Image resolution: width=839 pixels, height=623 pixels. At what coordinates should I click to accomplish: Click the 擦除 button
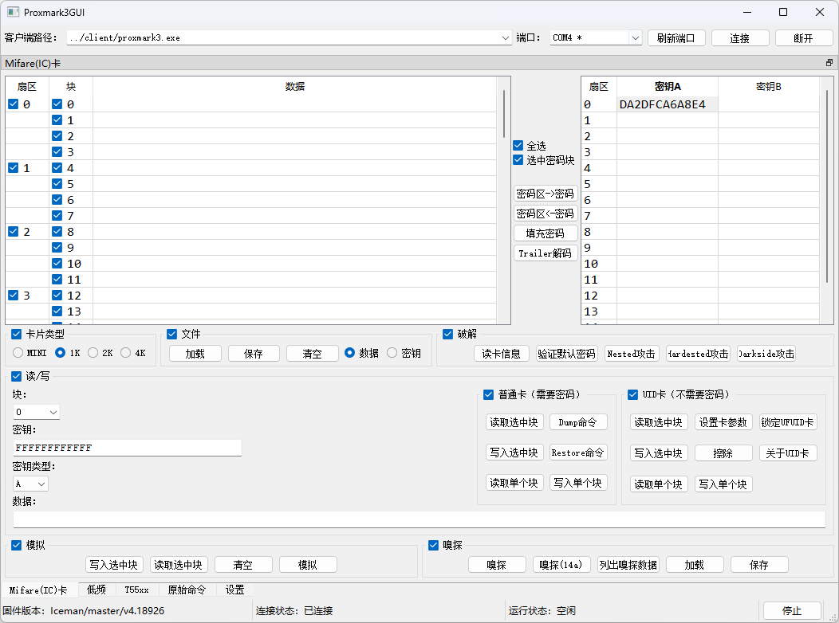tap(723, 453)
